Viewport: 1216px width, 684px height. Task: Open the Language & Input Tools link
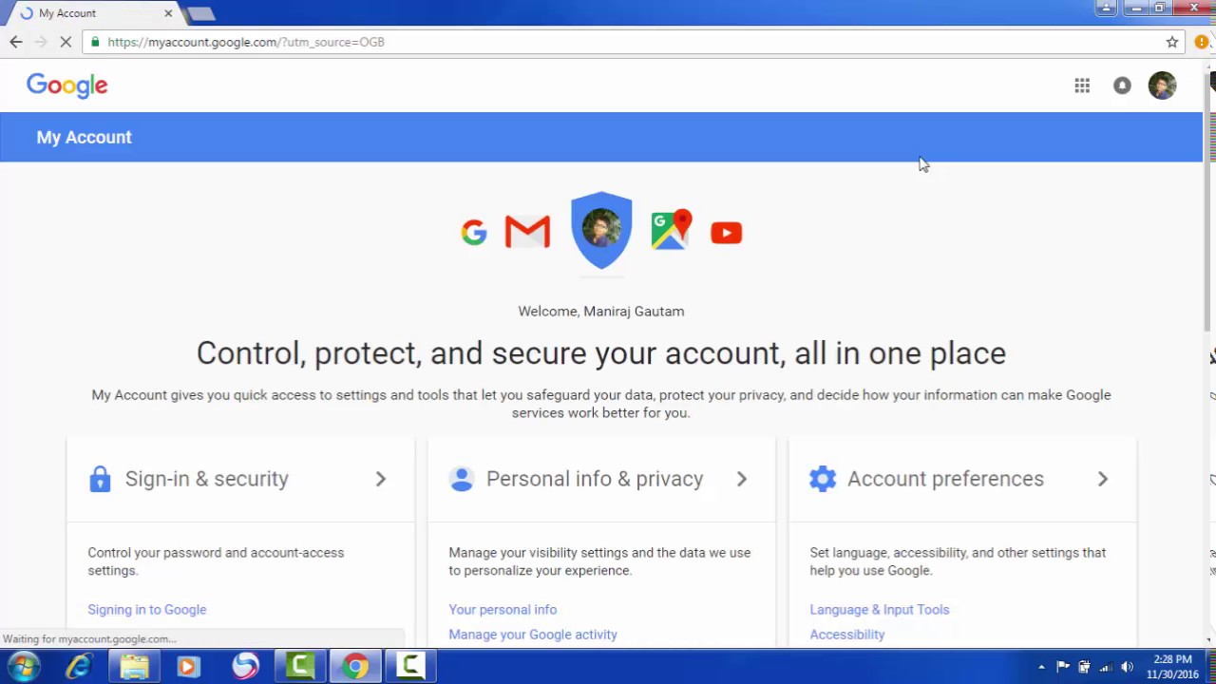880,610
